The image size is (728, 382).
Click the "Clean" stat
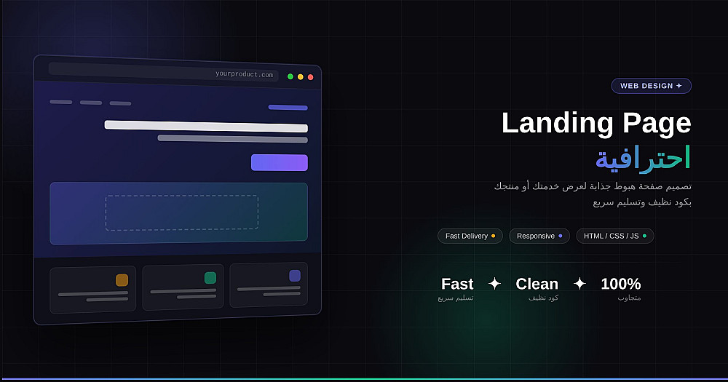537,284
